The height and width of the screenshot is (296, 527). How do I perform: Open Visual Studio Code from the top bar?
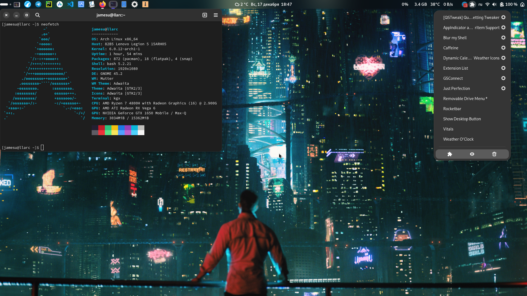[71, 4]
